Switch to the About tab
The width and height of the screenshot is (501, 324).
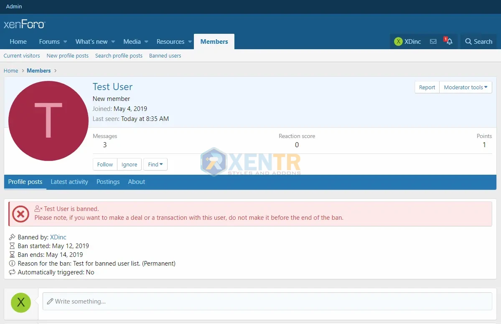pyautogui.click(x=137, y=182)
